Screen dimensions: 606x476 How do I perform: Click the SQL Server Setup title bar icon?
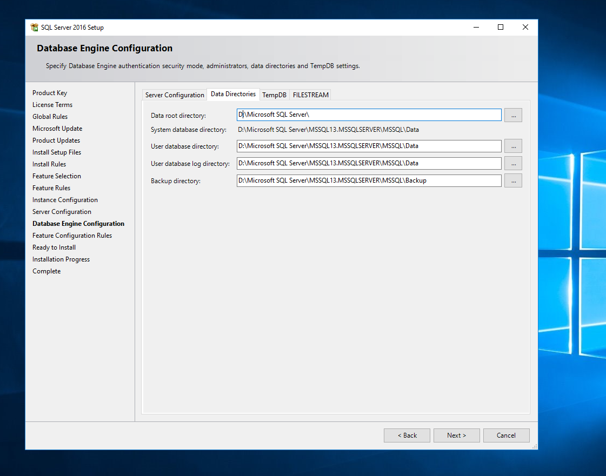[x=34, y=27]
